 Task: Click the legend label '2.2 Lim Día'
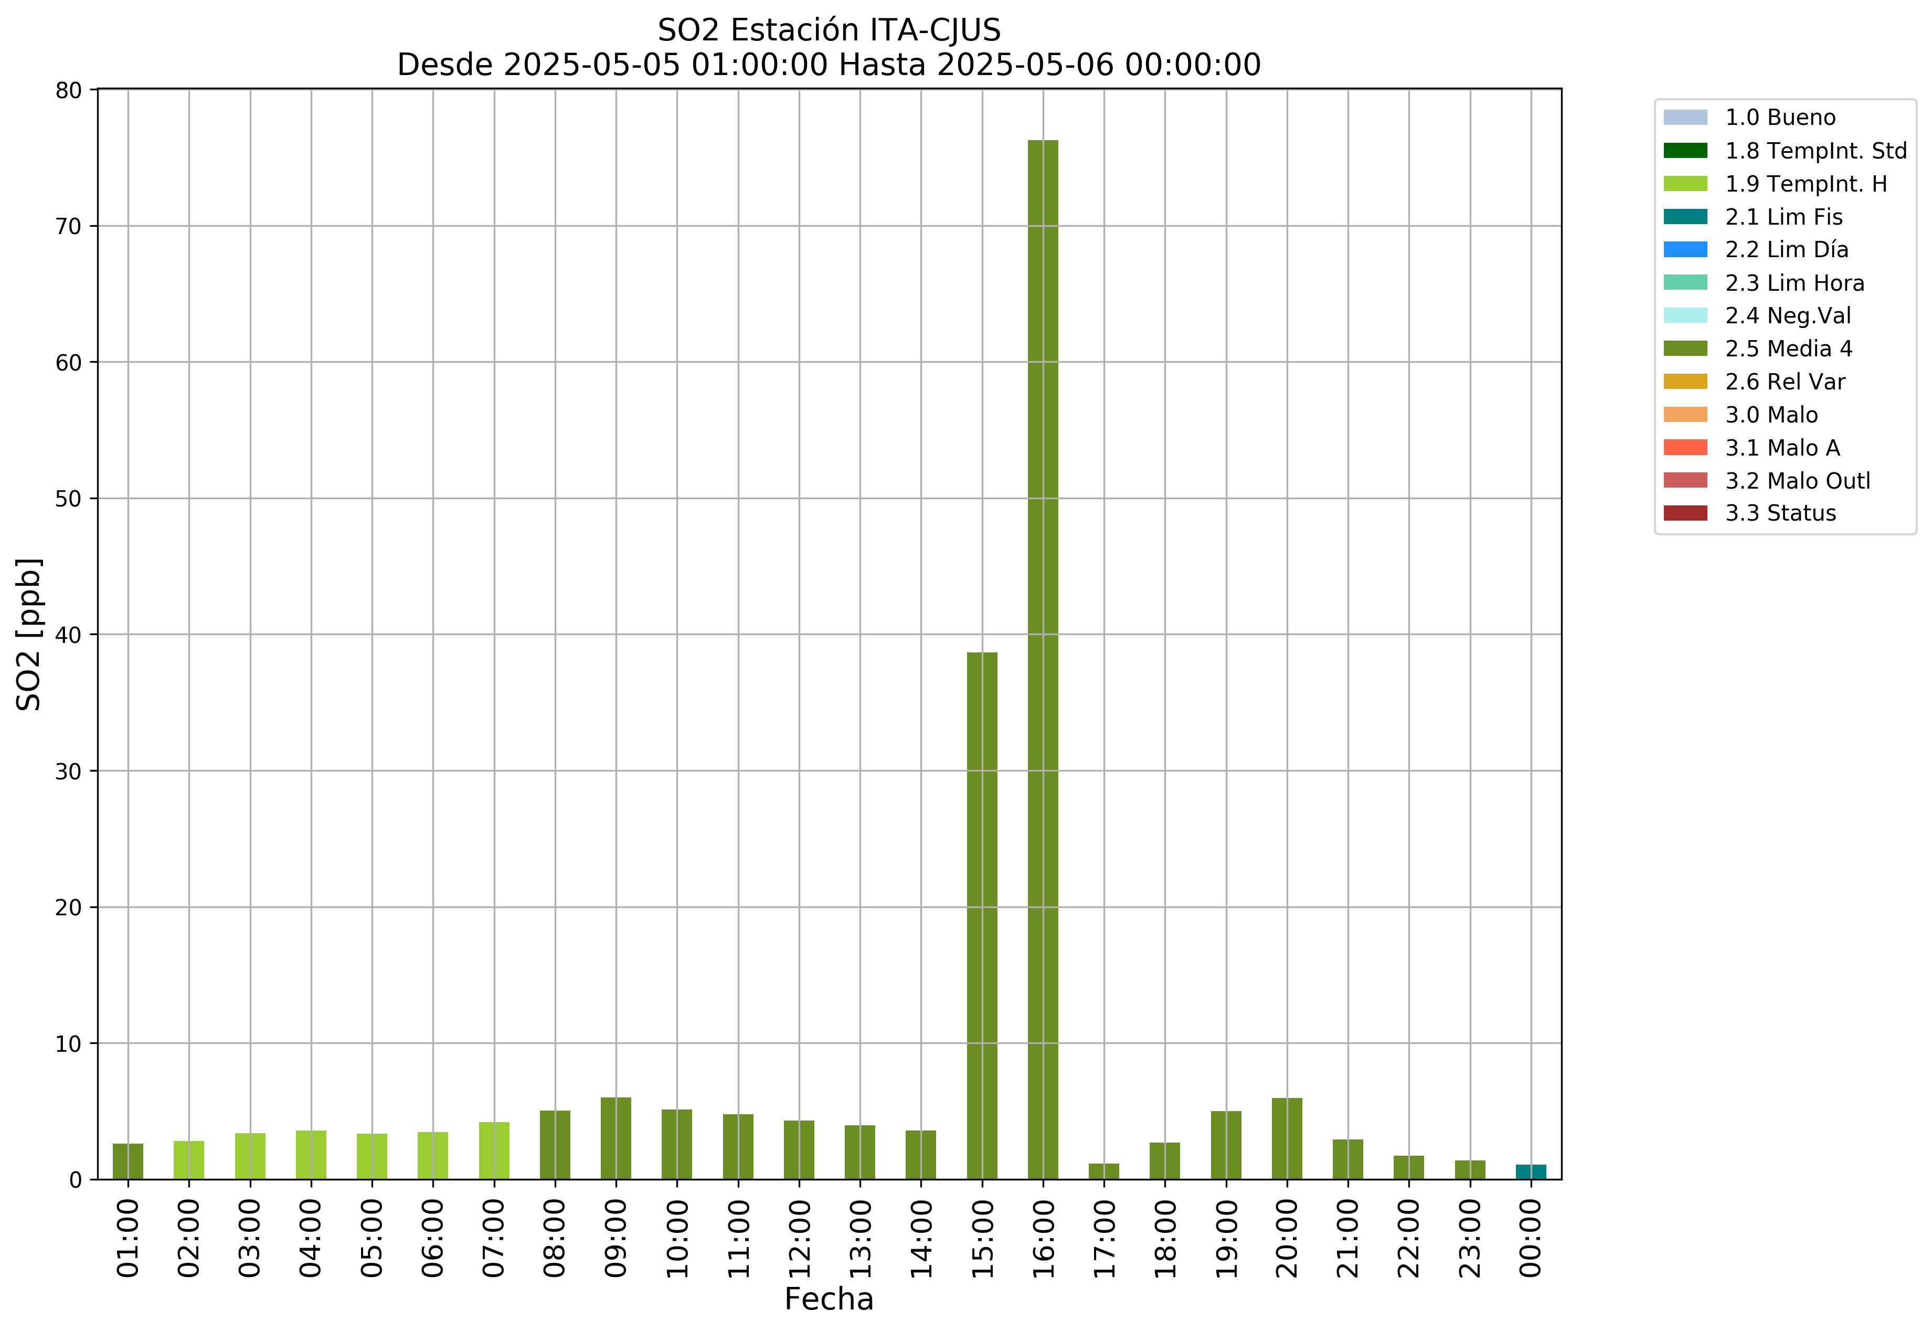coord(1786,249)
